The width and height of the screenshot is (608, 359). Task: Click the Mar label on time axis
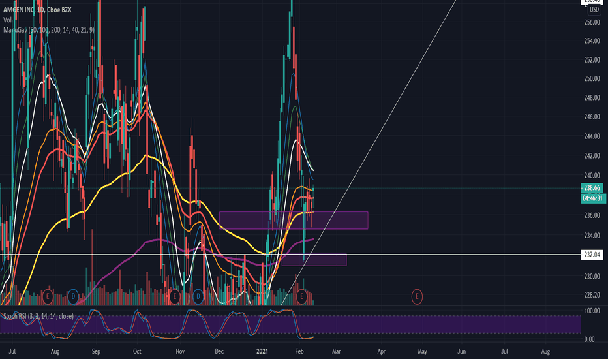336,351
